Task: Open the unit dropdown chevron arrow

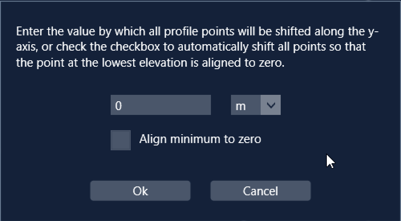Action: 271,105
